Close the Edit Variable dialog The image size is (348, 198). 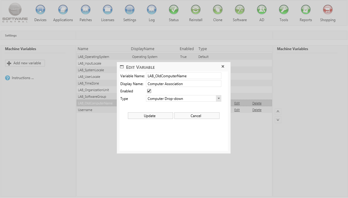(x=223, y=67)
